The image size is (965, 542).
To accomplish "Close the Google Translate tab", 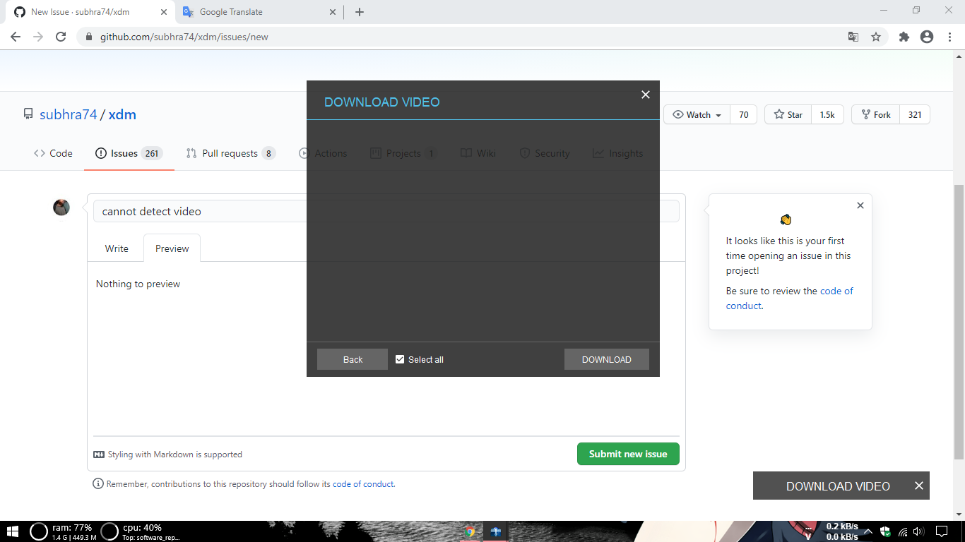I will [333, 12].
